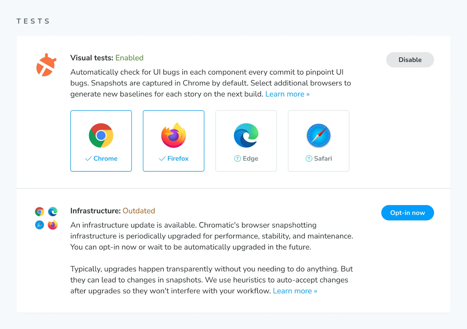Enable Edge snapshot baselines
Image resolution: width=467 pixels, height=329 pixels.
(x=246, y=141)
